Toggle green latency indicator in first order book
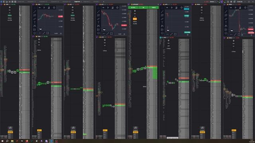This screenshot has height=143, width=255. [10, 15]
